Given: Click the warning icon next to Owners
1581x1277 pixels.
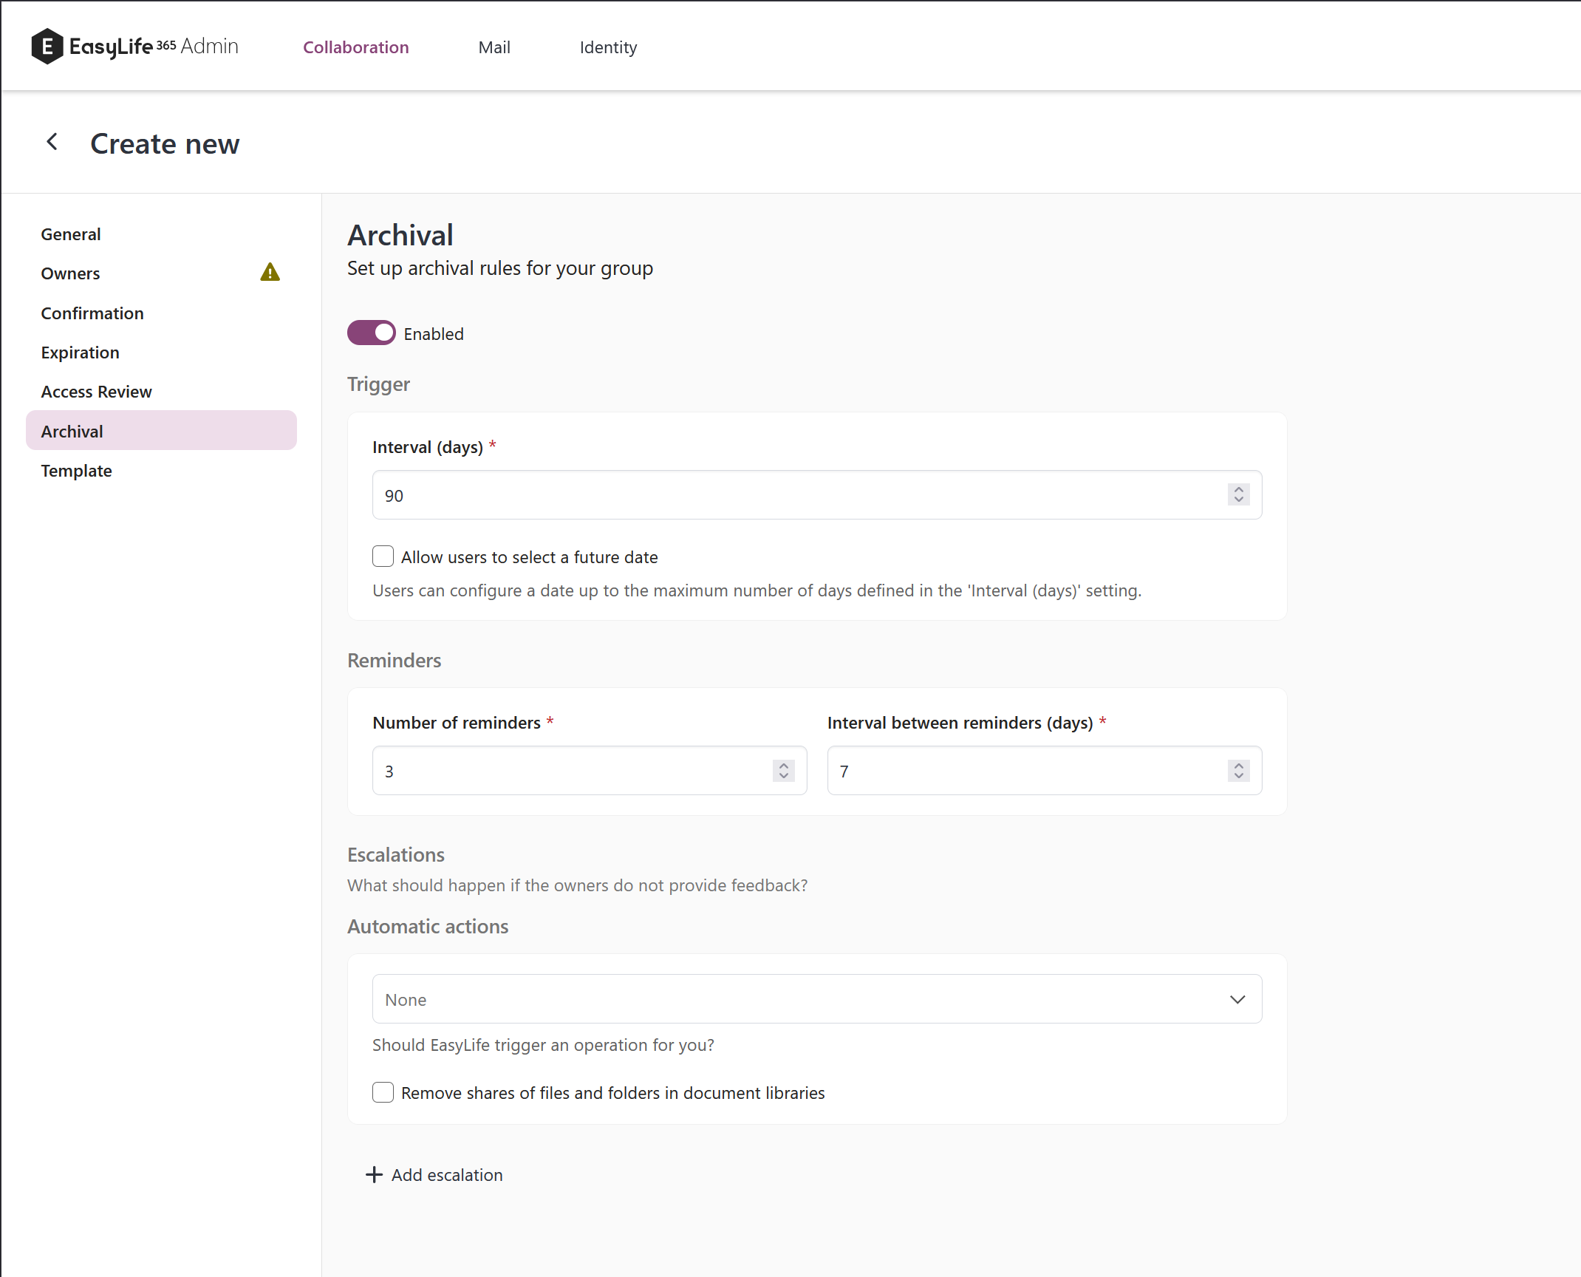Looking at the screenshot, I should pyautogui.click(x=270, y=273).
